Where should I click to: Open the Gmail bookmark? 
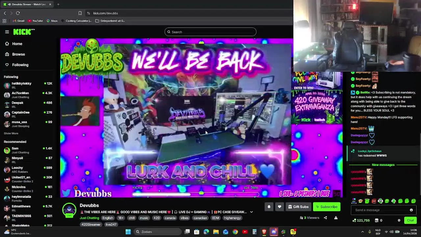[x=18, y=21]
